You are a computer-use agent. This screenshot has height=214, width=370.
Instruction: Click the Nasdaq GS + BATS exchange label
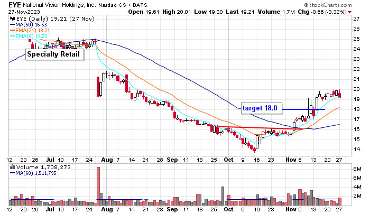123,5
